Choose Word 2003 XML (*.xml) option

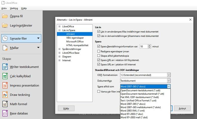145,111
